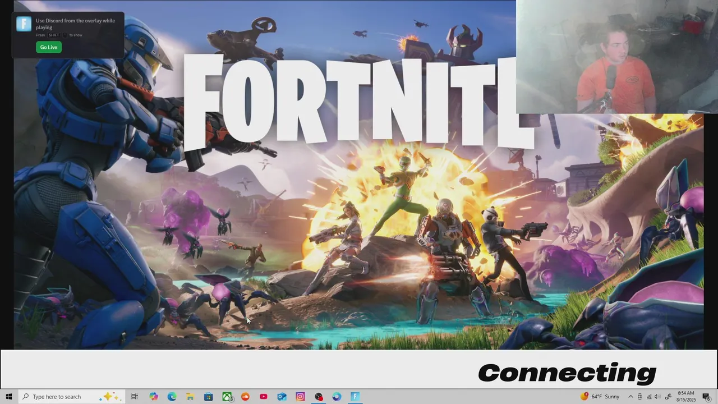Open the volume speaker tray icon
Screen dimensions: 718x404
657,397
